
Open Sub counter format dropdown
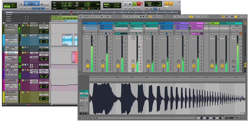[x=73, y=6]
